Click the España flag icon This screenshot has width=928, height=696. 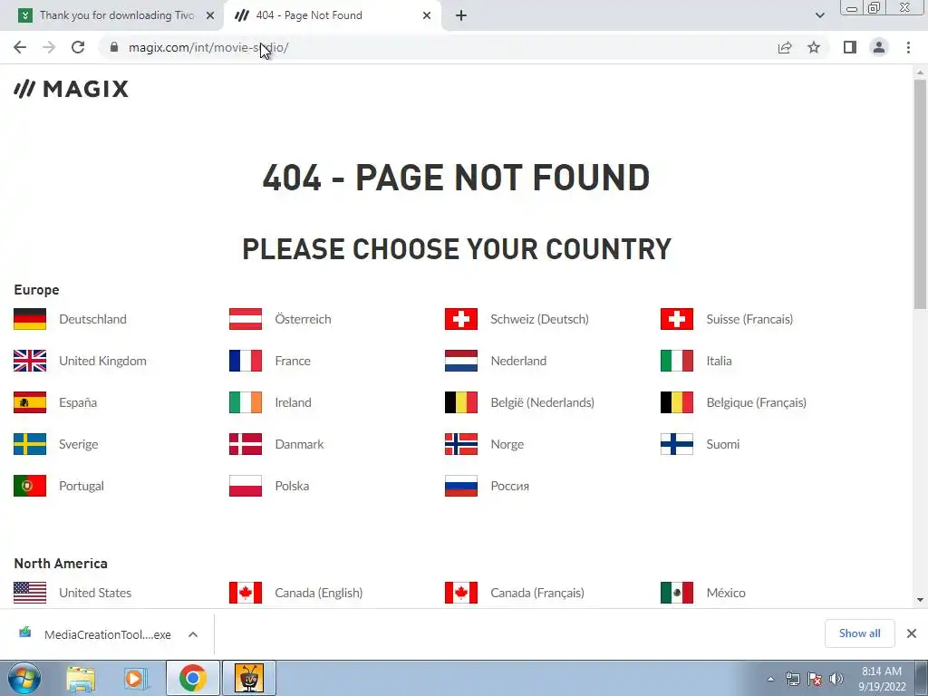point(30,402)
